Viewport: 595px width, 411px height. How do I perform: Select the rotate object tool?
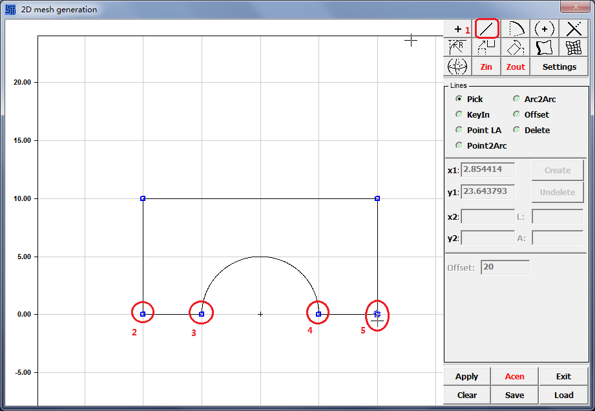pos(516,47)
